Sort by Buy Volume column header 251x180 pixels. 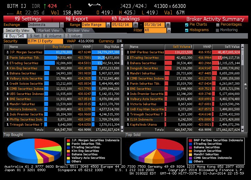coord(62,47)
